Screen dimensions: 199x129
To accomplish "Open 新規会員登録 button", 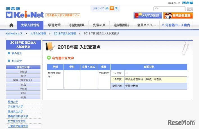I will pos(178,15).
